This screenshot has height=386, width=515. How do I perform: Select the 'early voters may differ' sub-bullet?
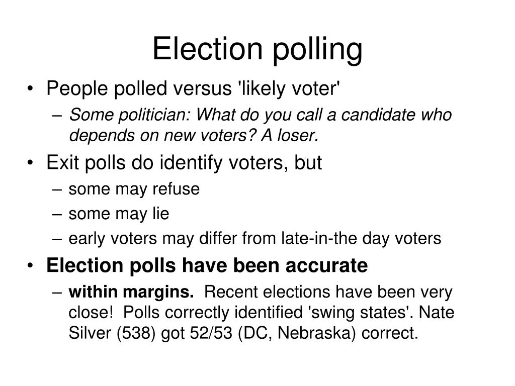[255, 239]
